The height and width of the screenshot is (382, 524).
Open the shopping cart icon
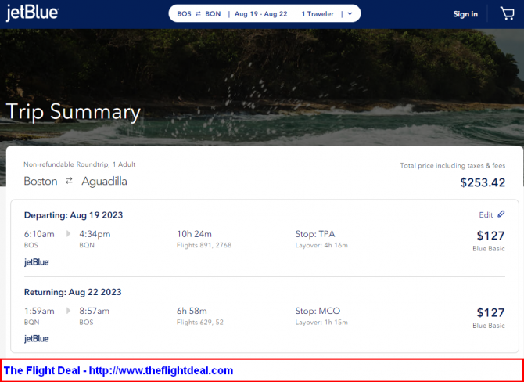click(507, 14)
